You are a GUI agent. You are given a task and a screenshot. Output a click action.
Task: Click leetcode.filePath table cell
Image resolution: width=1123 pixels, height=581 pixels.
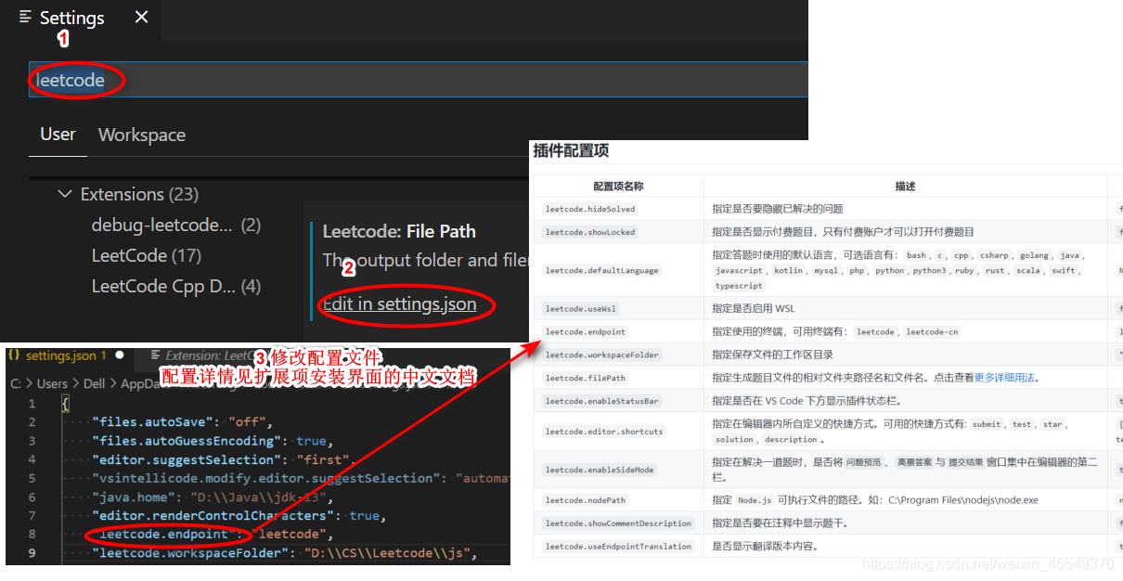click(x=586, y=378)
